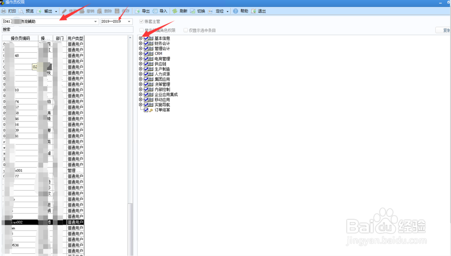
Task: Click the Print (打印) toolbar icon
Action: tap(4, 11)
